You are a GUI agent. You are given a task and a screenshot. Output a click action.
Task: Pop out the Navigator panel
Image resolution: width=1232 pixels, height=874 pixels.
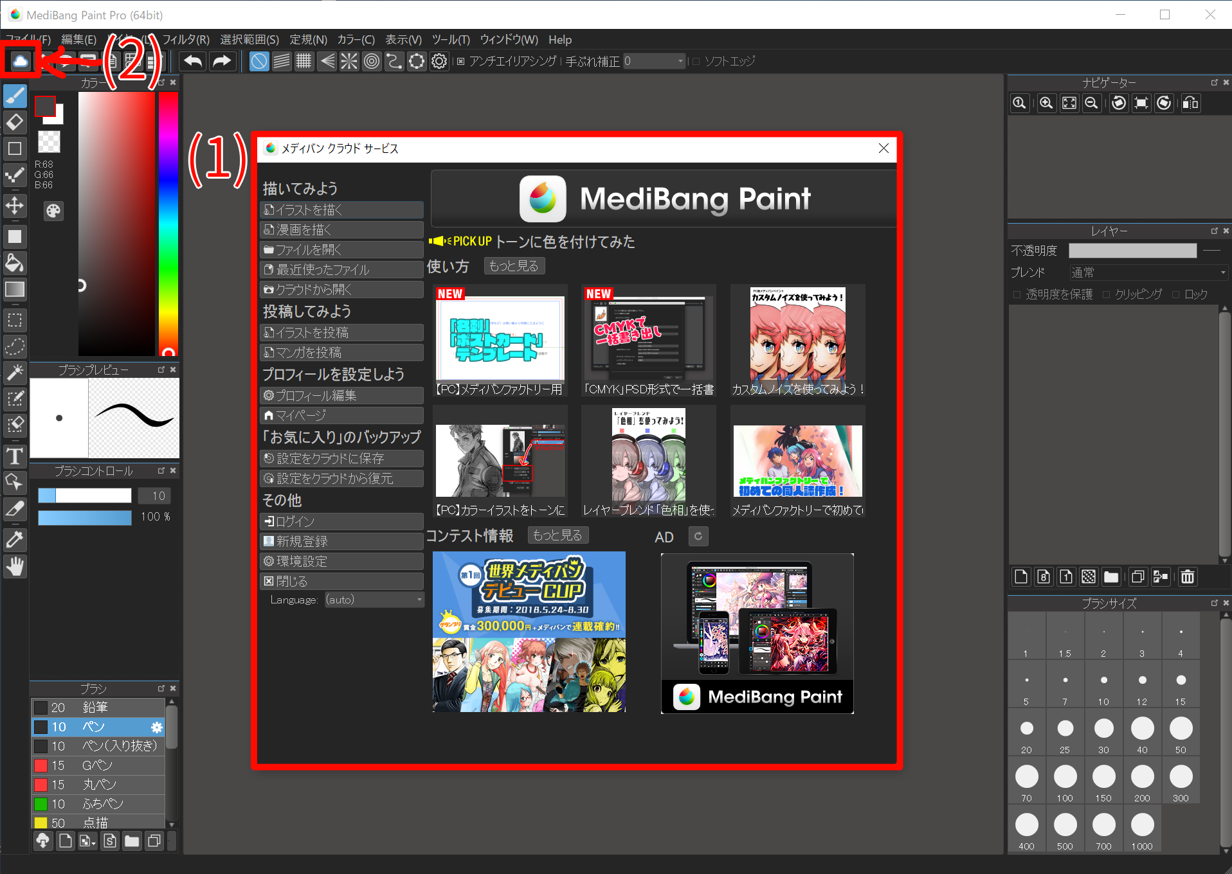(x=1215, y=83)
